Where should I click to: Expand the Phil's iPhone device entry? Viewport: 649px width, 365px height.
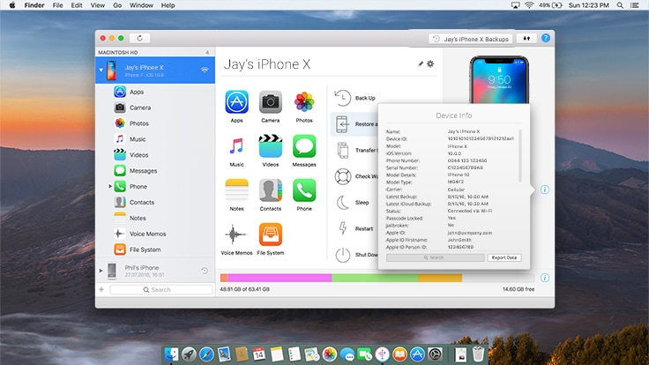coord(101,271)
